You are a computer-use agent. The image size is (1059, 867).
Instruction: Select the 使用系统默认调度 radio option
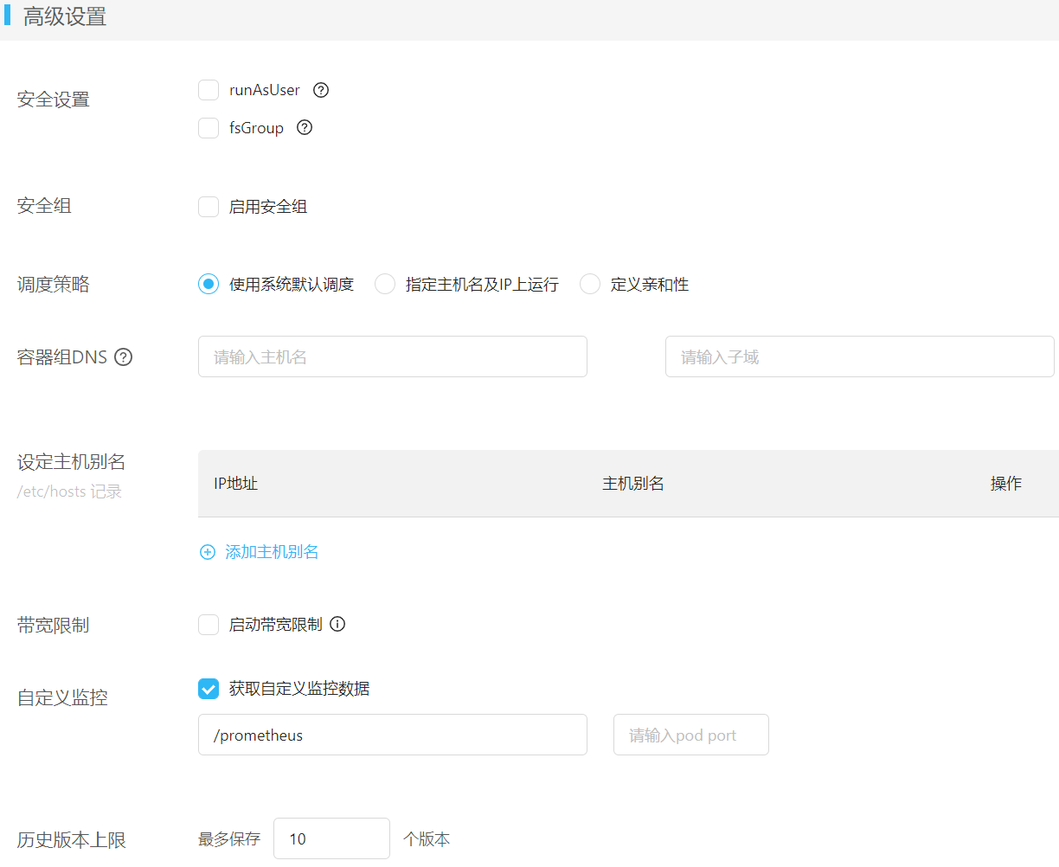coord(209,284)
